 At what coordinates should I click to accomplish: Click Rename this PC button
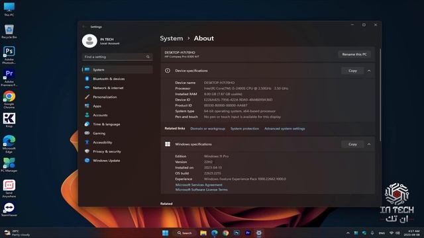(x=354, y=54)
